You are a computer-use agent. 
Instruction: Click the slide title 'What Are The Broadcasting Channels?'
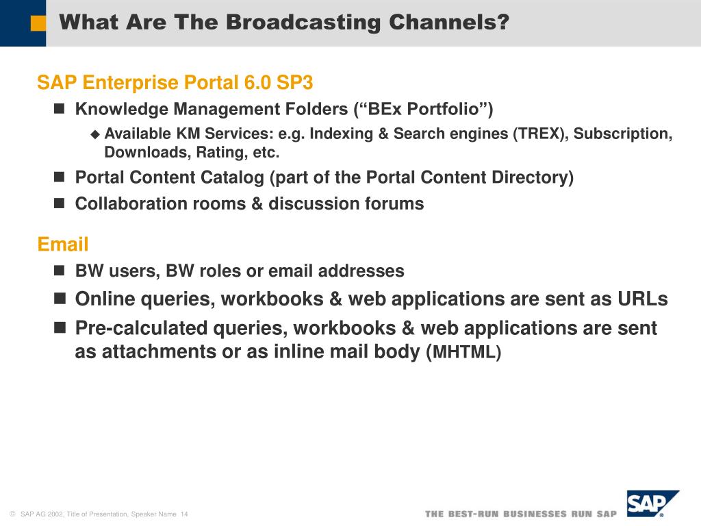pos(284,23)
